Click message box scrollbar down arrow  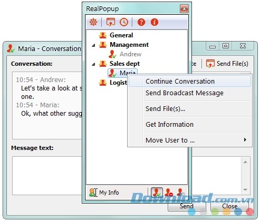click(245, 189)
